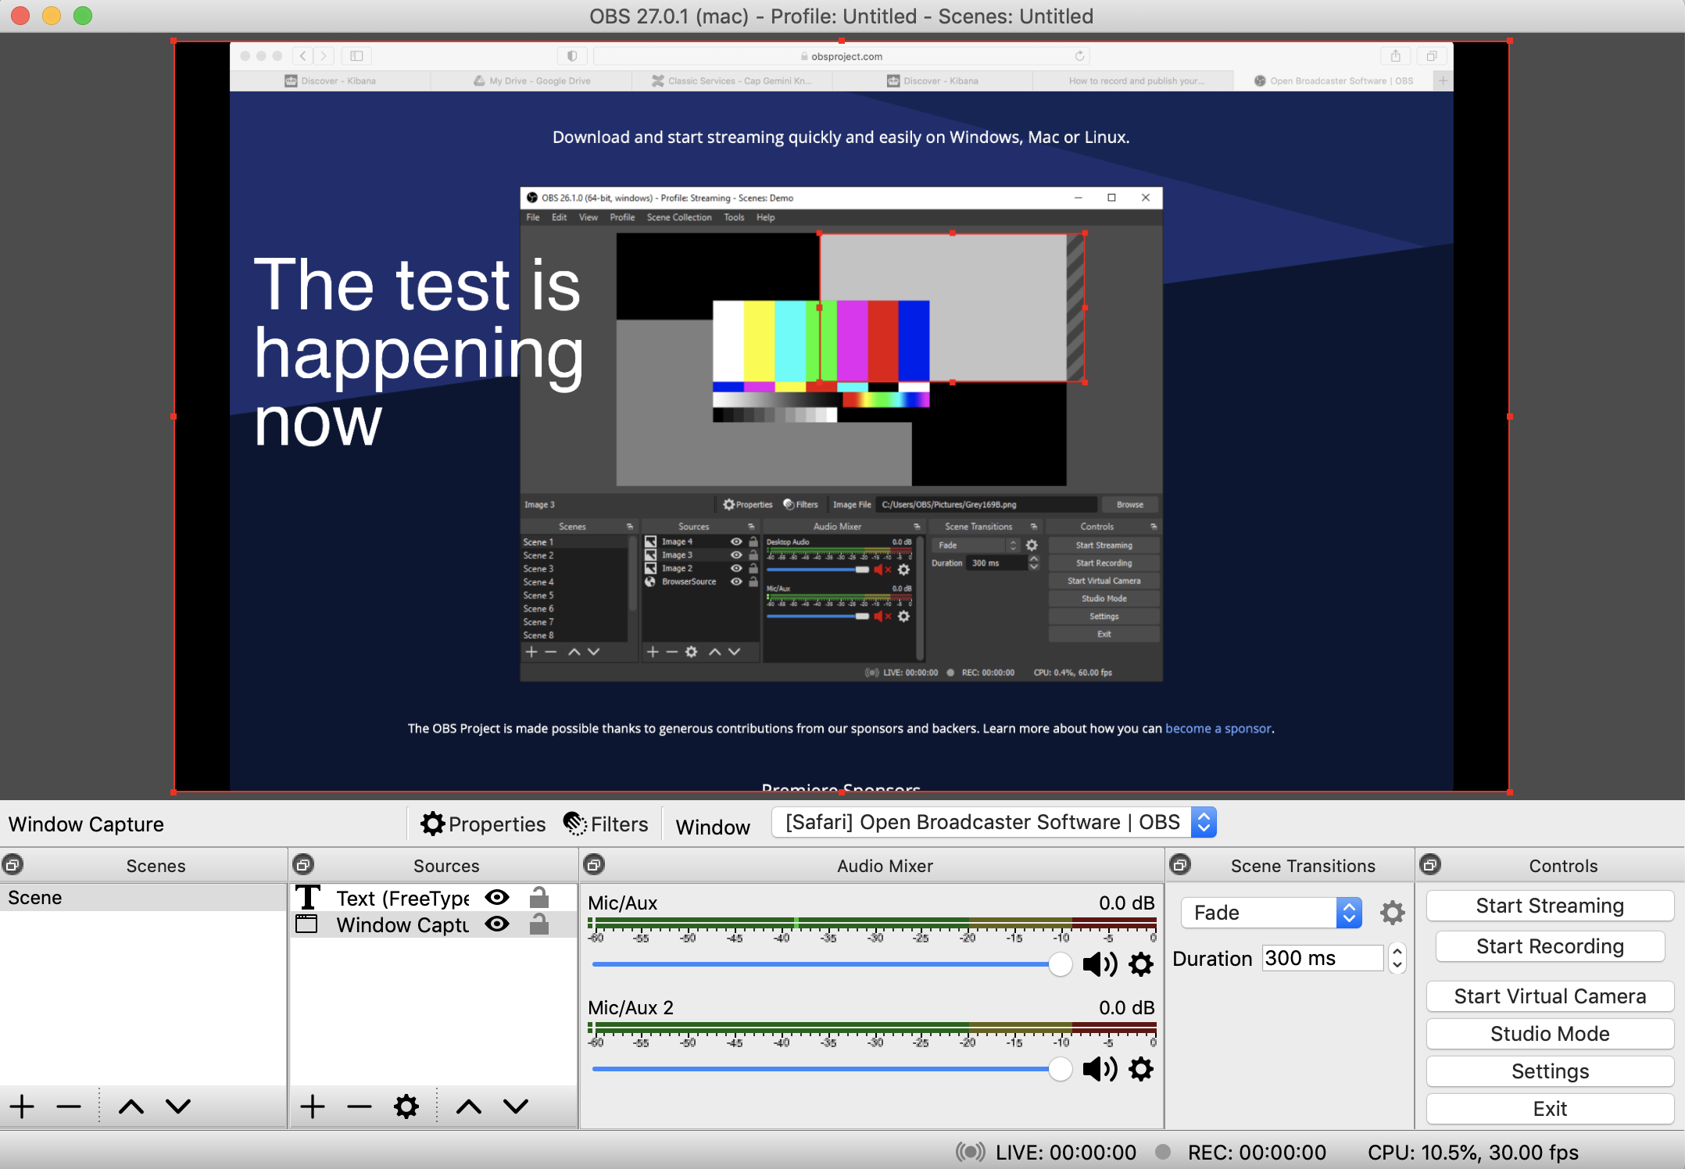Open the Window selection dropdown for Safari

pyautogui.click(x=993, y=822)
